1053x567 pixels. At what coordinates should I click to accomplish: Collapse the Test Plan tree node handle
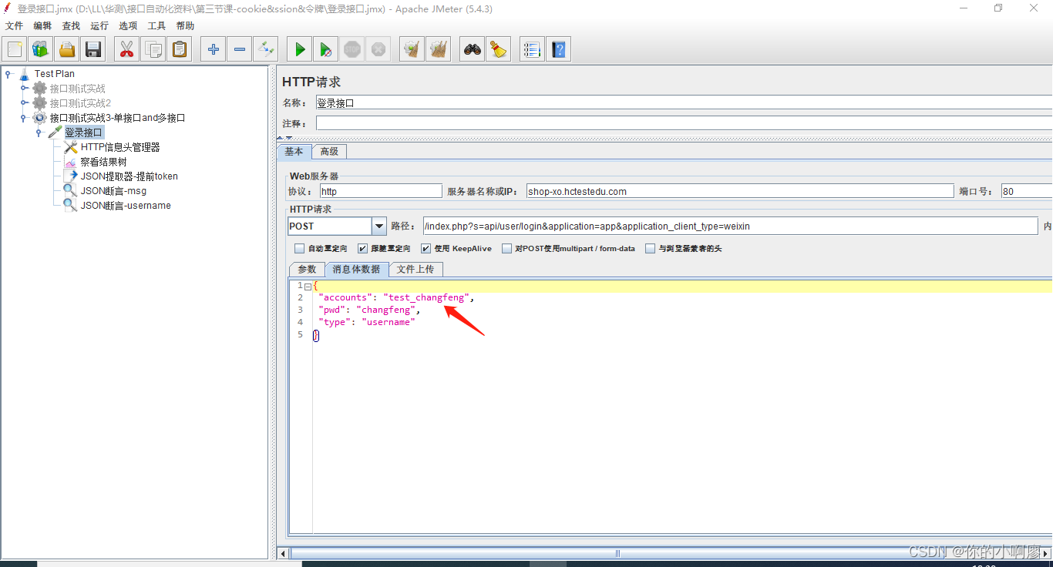pyautogui.click(x=8, y=74)
